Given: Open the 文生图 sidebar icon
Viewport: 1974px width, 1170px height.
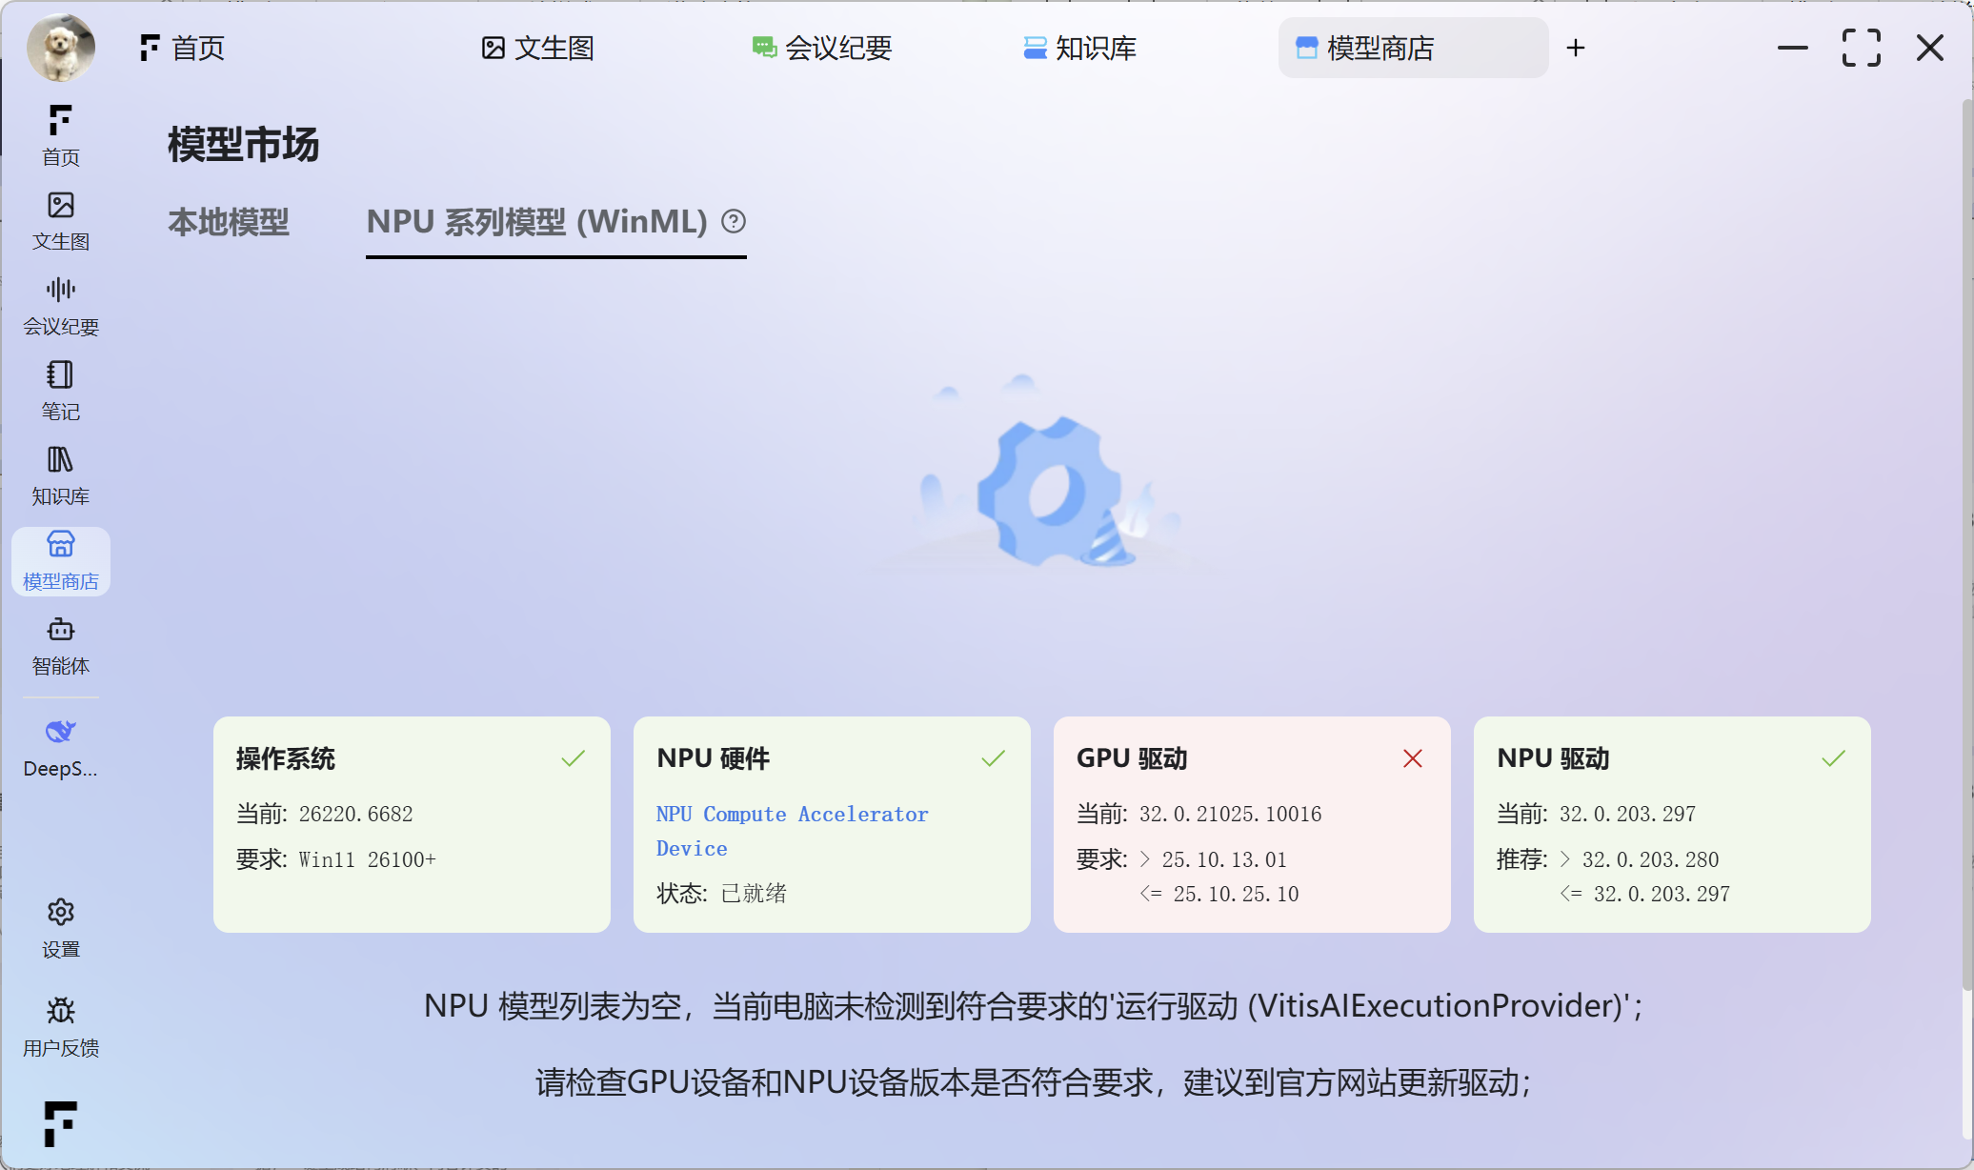Looking at the screenshot, I should (60, 220).
